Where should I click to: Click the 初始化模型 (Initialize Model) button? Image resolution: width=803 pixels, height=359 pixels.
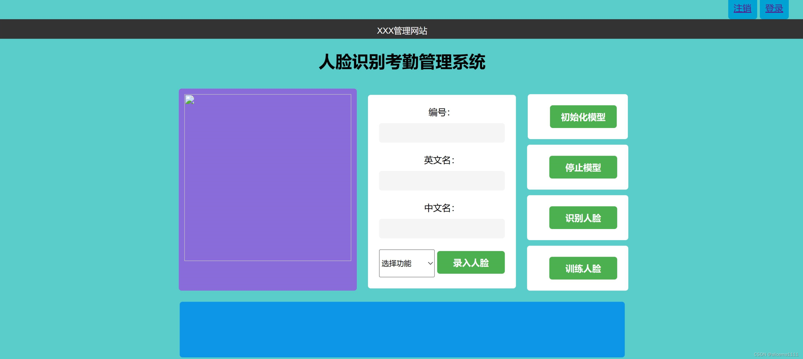[583, 117]
